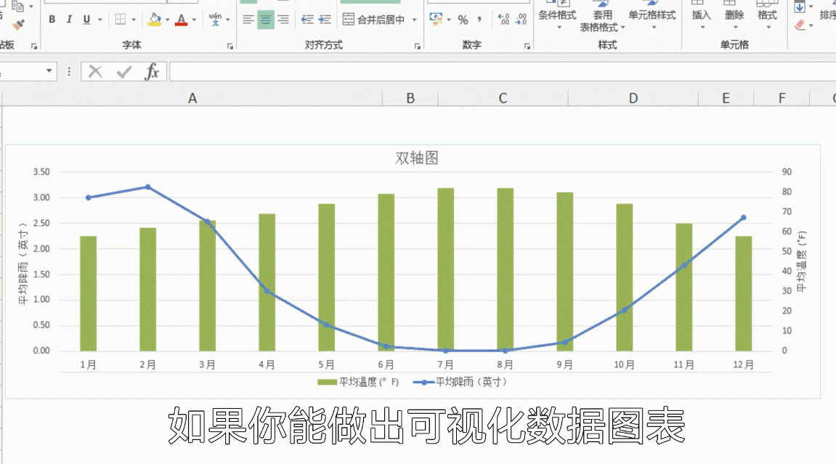Click the 7月 green bar
The width and height of the screenshot is (836, 464).
[446, 269]
